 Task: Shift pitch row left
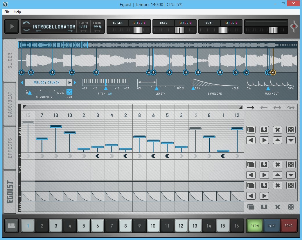tap(251, 175)
